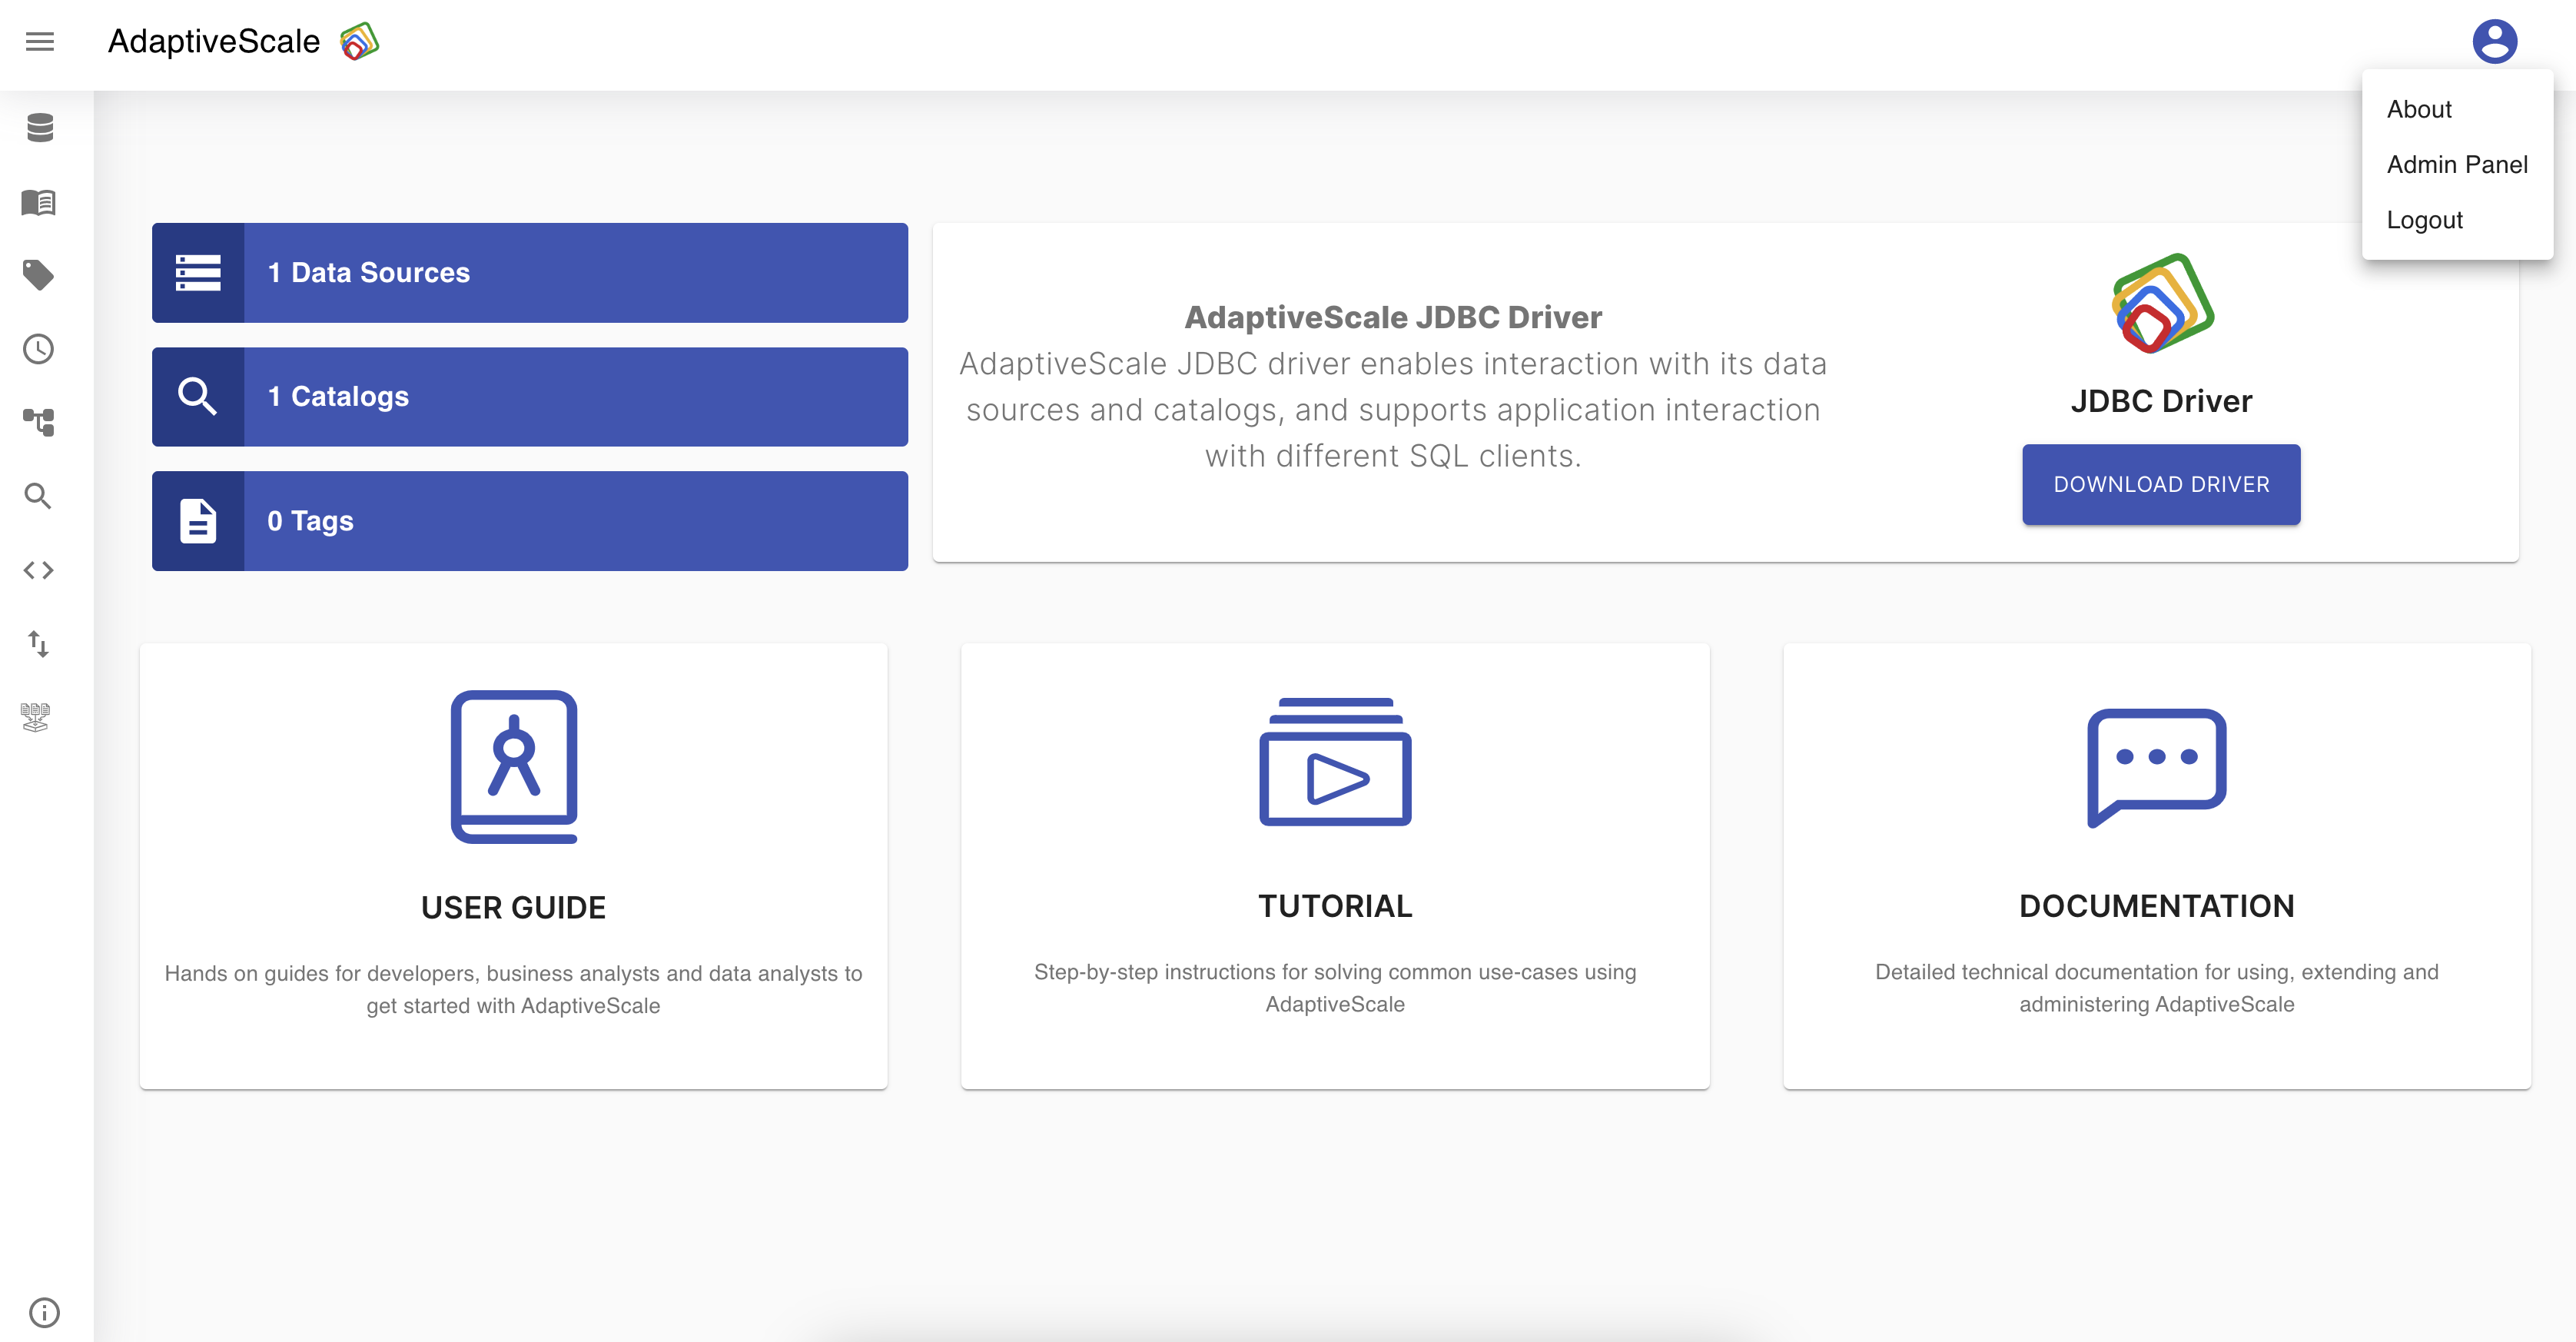Open the 1 Data Sources tile

pos(530,272)
